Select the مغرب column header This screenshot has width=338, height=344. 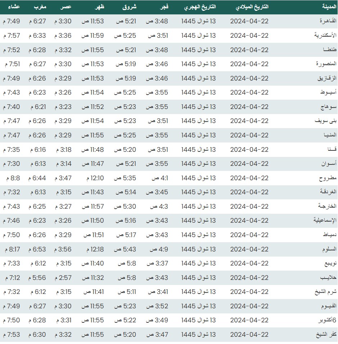[40, 7]
